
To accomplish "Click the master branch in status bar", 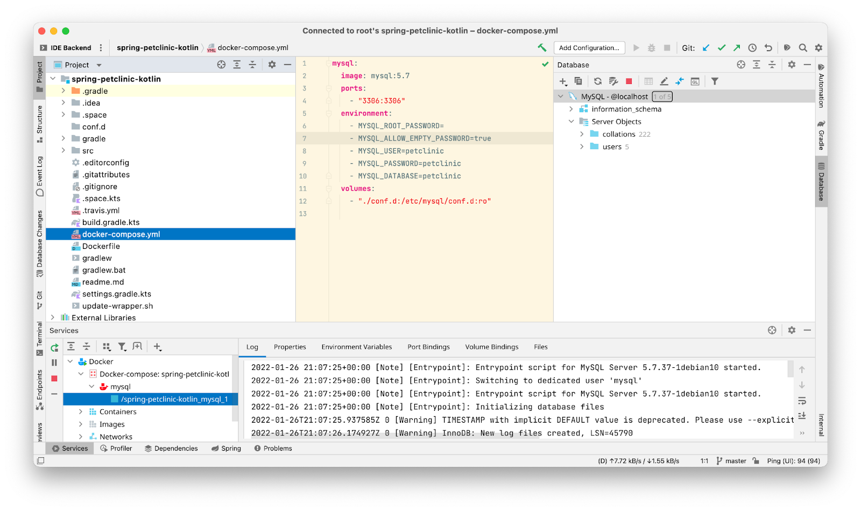I will (x=735, y=461).
